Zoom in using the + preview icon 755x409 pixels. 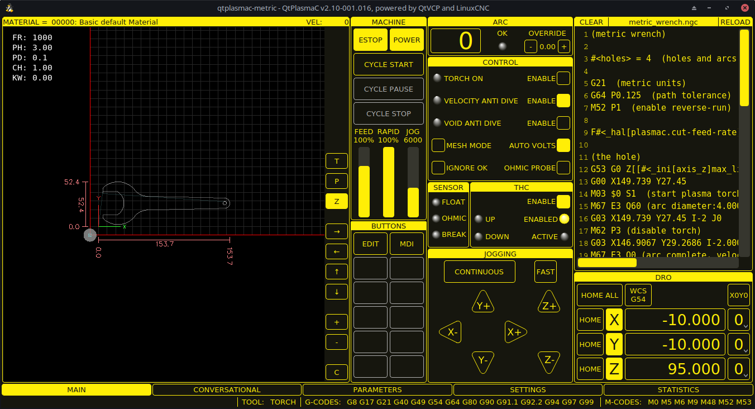coord(336,321)
